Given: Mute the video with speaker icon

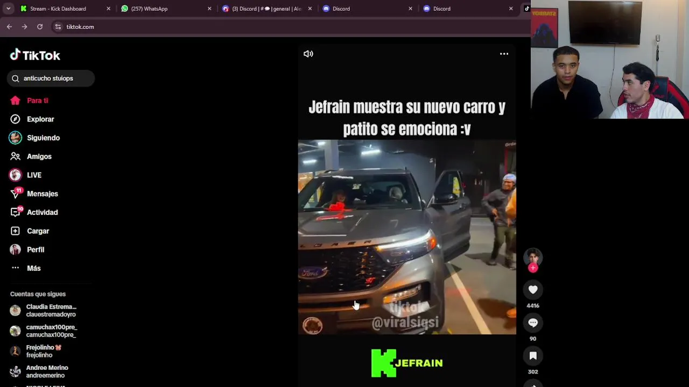Looking at the screenshot, I should [x=308, y=54].
